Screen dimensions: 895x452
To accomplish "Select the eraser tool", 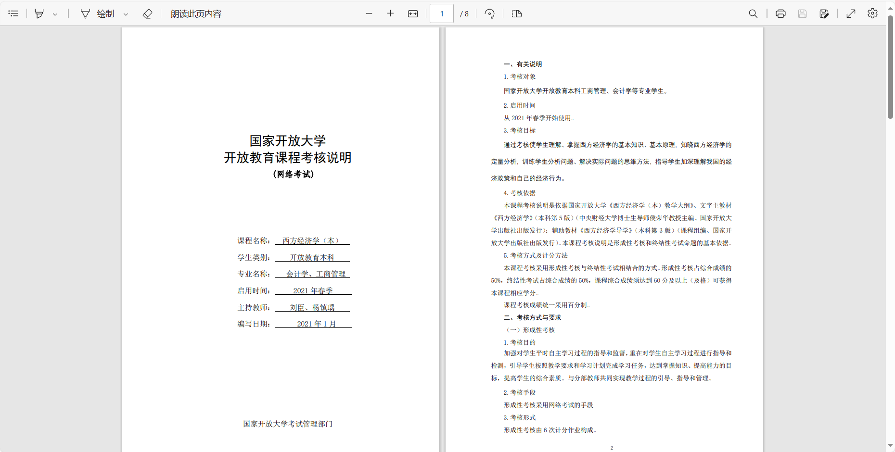I will point(147,13).
